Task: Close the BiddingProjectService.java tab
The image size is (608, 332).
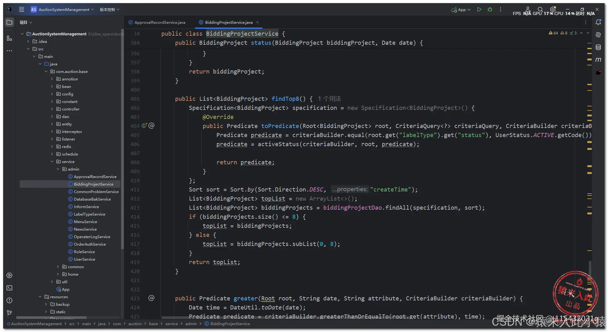Action: click(x=257, y=22)
